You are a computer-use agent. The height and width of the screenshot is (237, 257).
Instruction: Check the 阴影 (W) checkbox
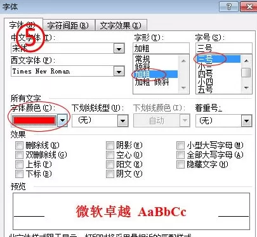110,145
